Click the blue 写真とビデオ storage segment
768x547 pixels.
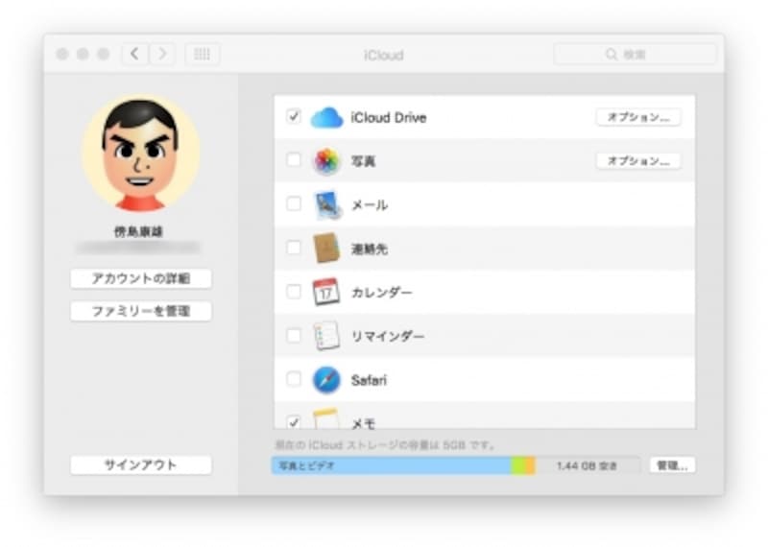coord(392,465)
